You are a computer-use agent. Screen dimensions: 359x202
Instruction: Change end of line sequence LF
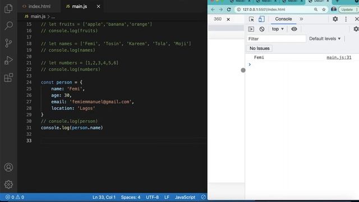167,197
